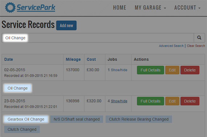Click the Oil Change job tag
The width and height of the screenshot is (207, 137).
coord(17,88)
